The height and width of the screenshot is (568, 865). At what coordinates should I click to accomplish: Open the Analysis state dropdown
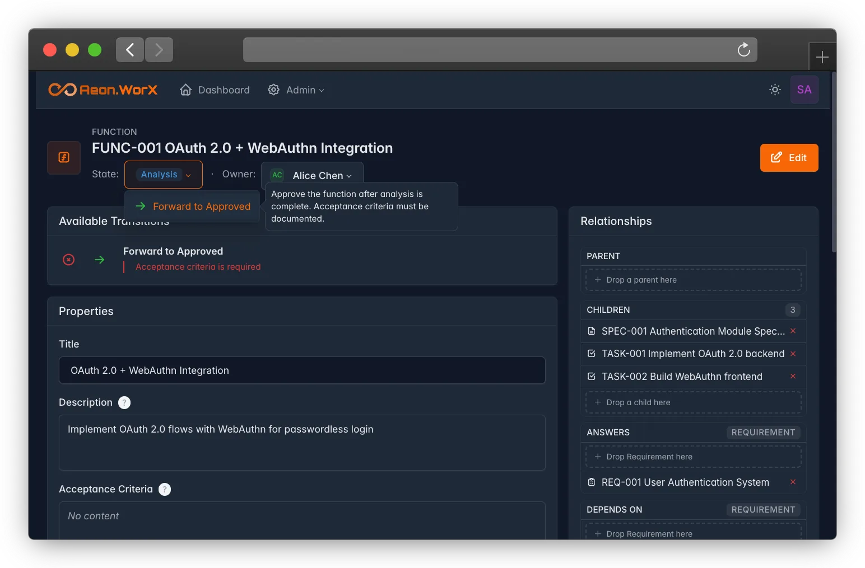164,175
